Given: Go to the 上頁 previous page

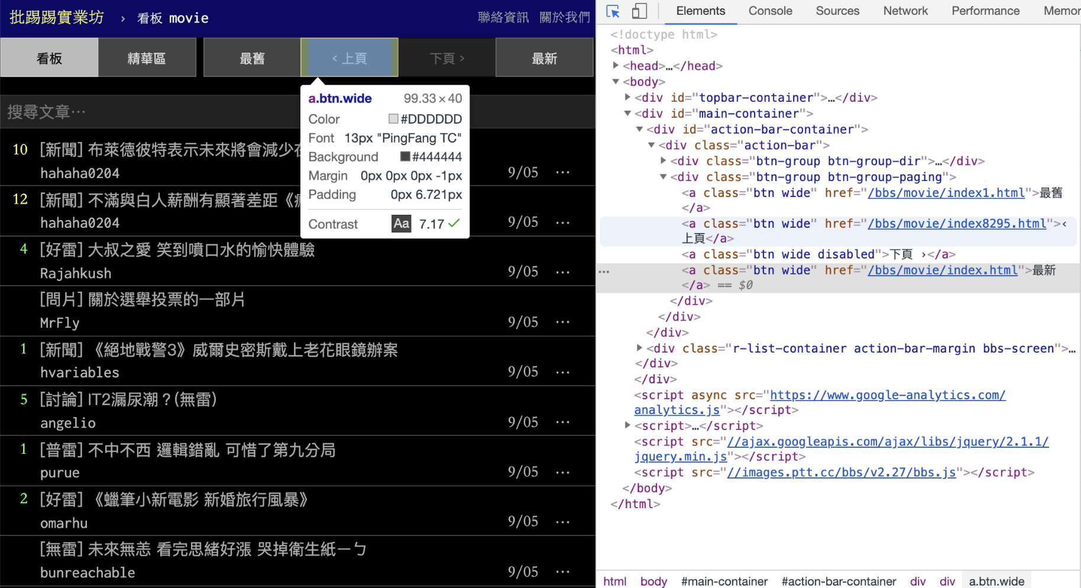Looking at the screenshot, I should (349, 58).
